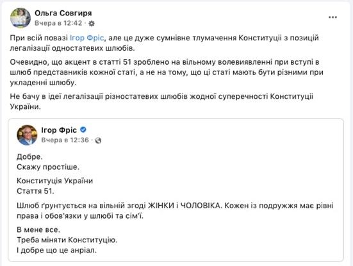Viewport: 353px width, 266px height.
Task: Open Ольга Совгиря's profile via her name
Action: point(63,13)
